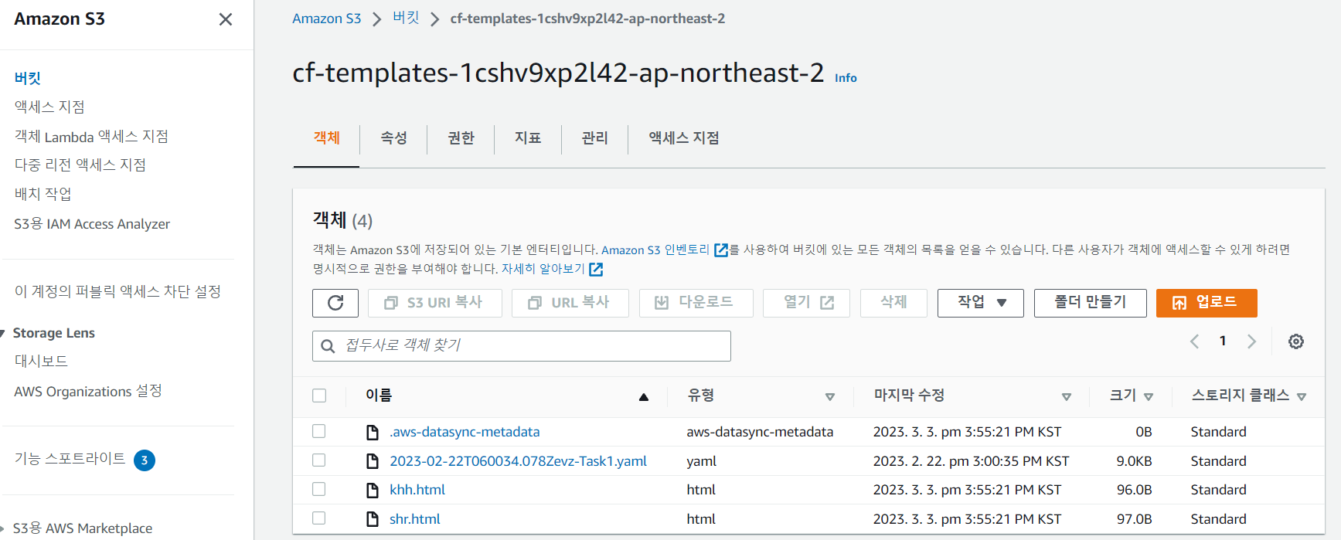Viewport: 1341px width, 540px height.
Task: Click the Amazon S3 breadcrumb link
Action: pyautogui.click(x=326, y=19)
